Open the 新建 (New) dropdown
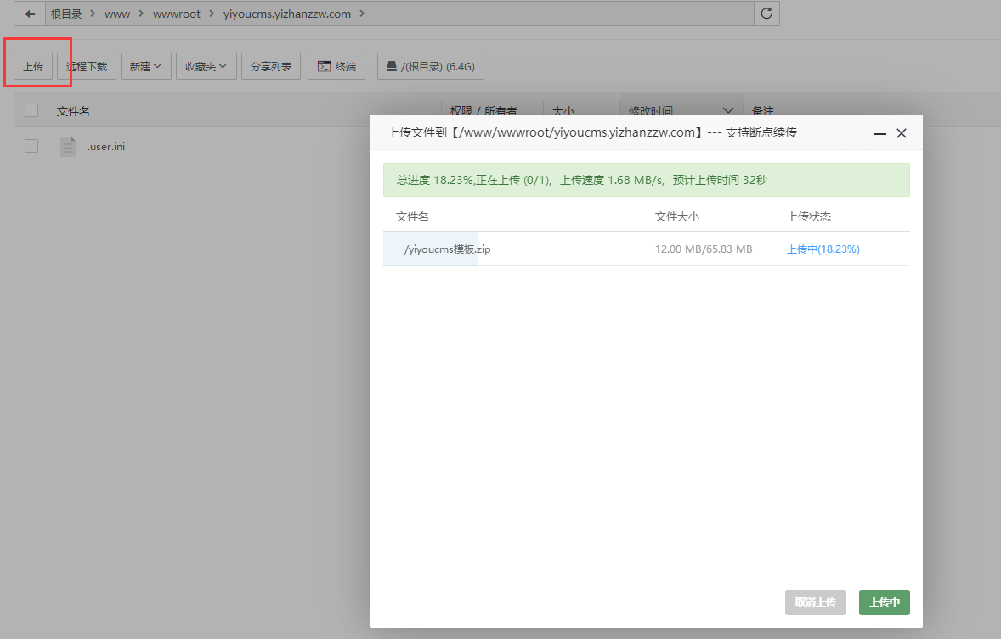This screenshot has height=639, width=1001. [x=145, y=65]
